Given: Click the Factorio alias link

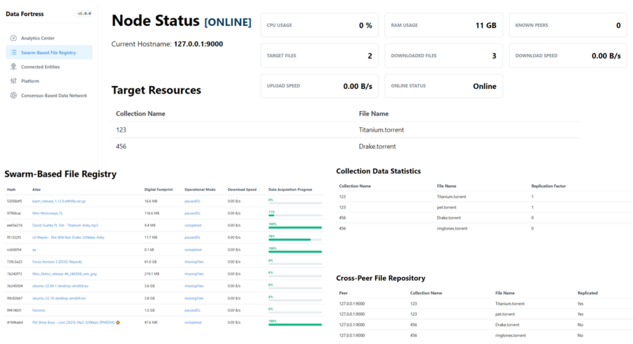Looking at the screenshot, I should pos(39,310).
